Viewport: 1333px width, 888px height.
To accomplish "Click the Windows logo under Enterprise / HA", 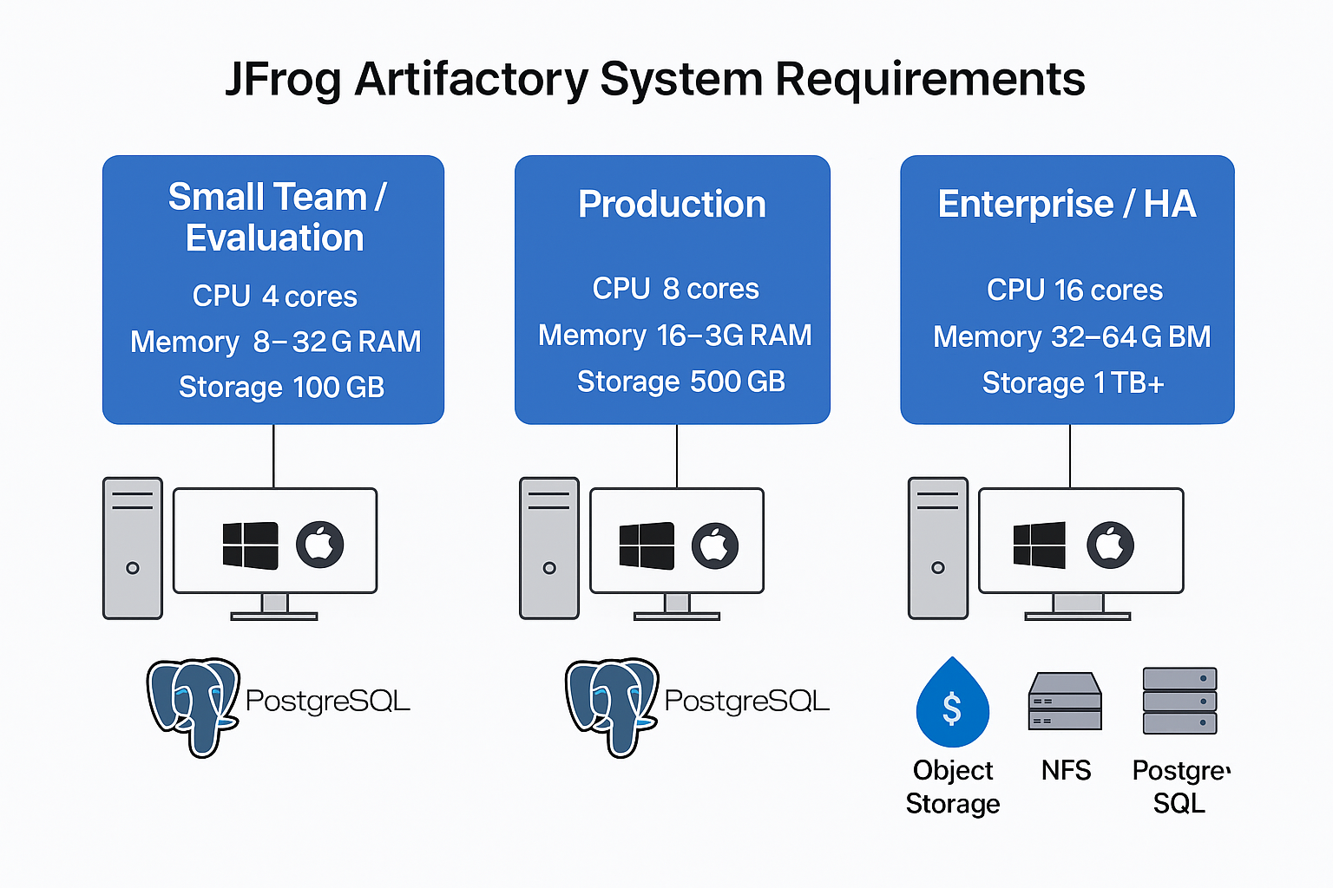I will [1040, 545].
